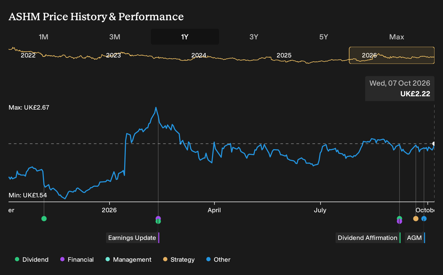Switch to the 3Y time range
Image resolution: width=443 pixels, height=275 pixels.
(254, 37)
